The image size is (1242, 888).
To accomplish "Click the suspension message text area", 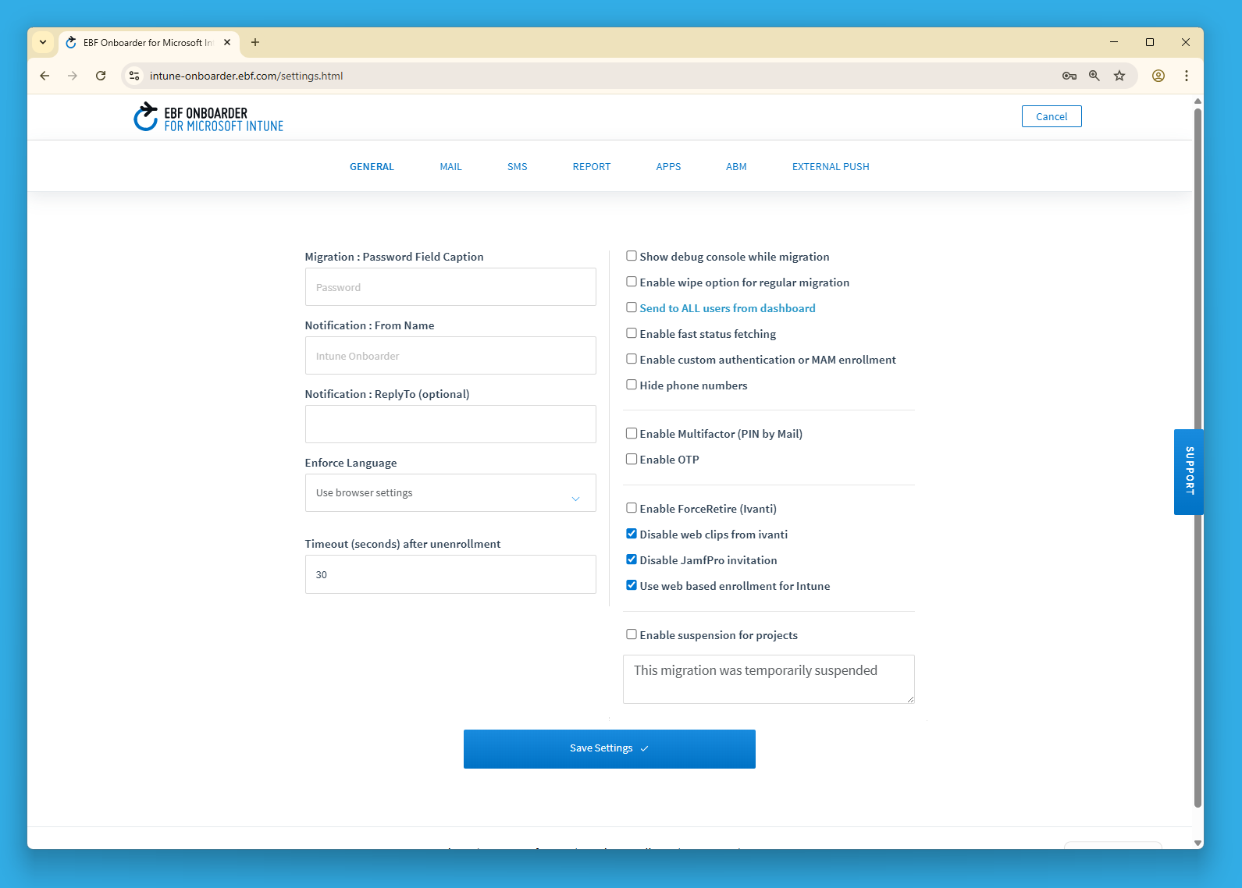I will [x=769, y=679].
